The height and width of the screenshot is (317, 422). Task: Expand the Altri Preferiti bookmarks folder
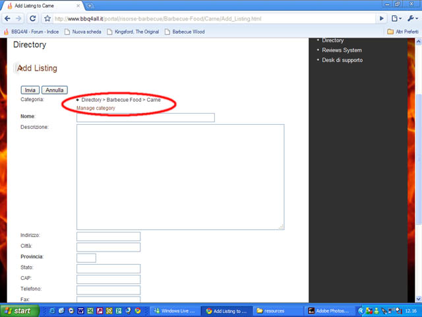point(403,32)
